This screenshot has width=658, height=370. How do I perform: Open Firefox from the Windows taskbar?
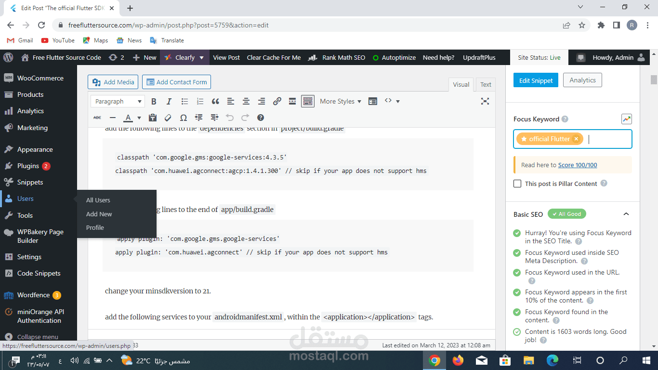point(458,360)
